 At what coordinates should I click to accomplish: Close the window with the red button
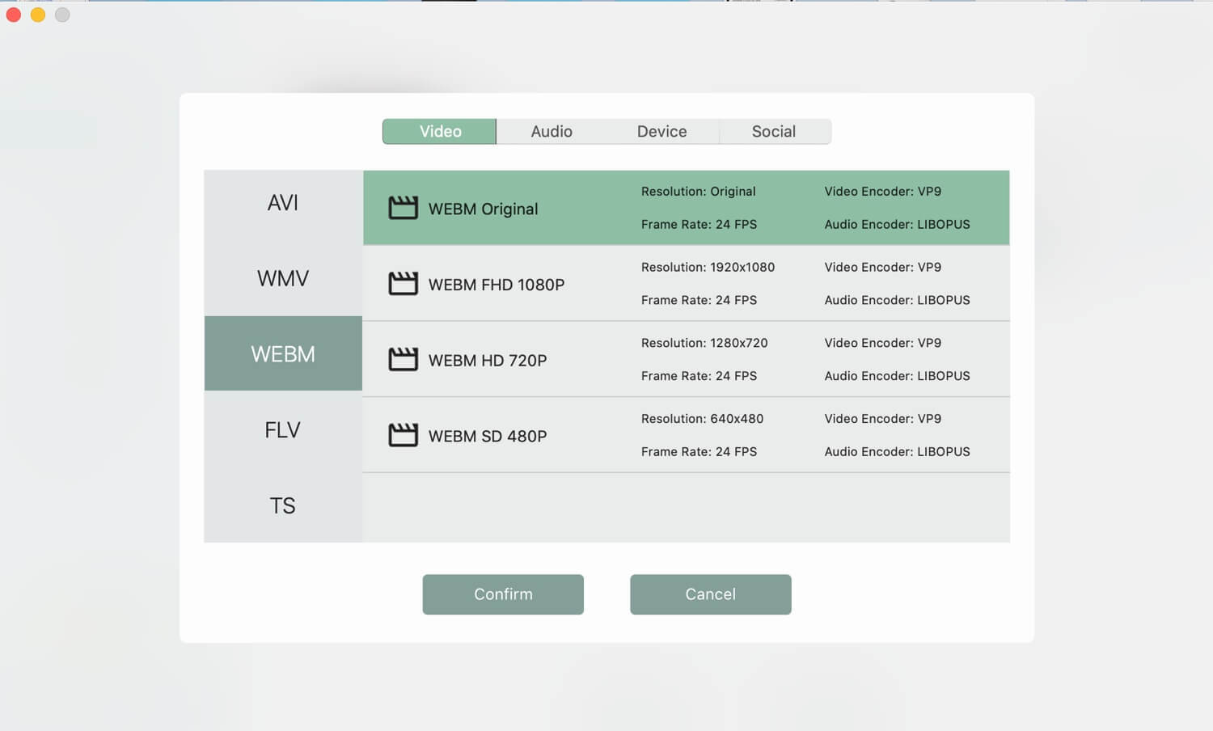[13, 15]
